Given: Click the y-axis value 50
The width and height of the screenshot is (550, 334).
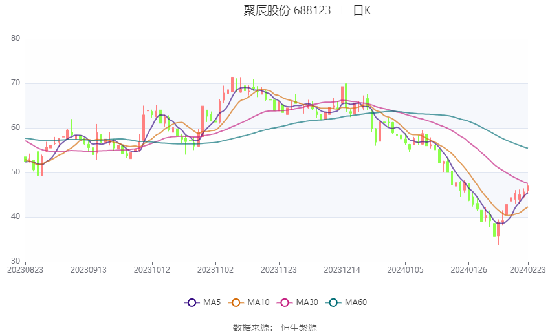Looking at the screenshot, I should (x=16, y=172).
